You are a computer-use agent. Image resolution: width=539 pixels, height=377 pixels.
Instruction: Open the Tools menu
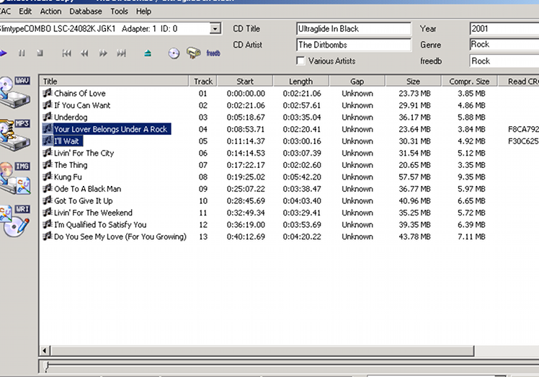(119, 12)
